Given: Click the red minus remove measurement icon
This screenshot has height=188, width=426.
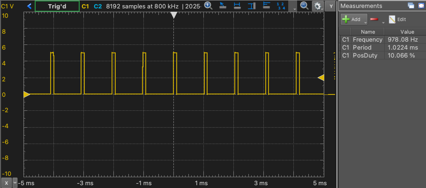Looking at the screenshot, I should [x=374, y=20].
